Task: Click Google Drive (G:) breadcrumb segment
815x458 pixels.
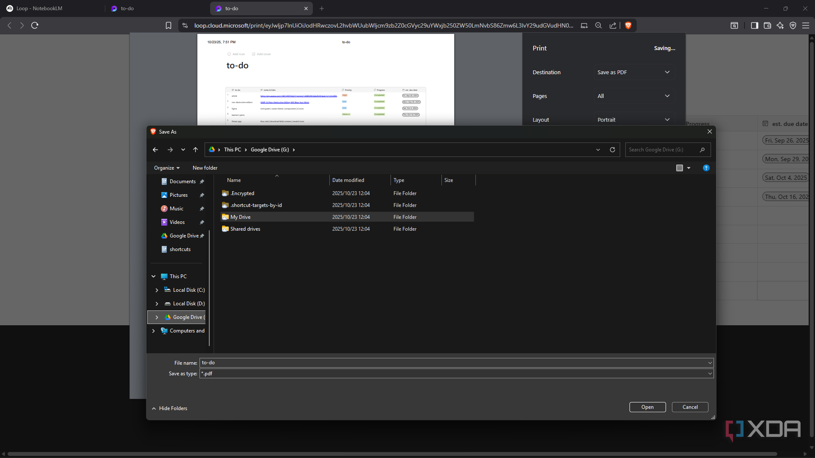Action: tap(270, 150)
